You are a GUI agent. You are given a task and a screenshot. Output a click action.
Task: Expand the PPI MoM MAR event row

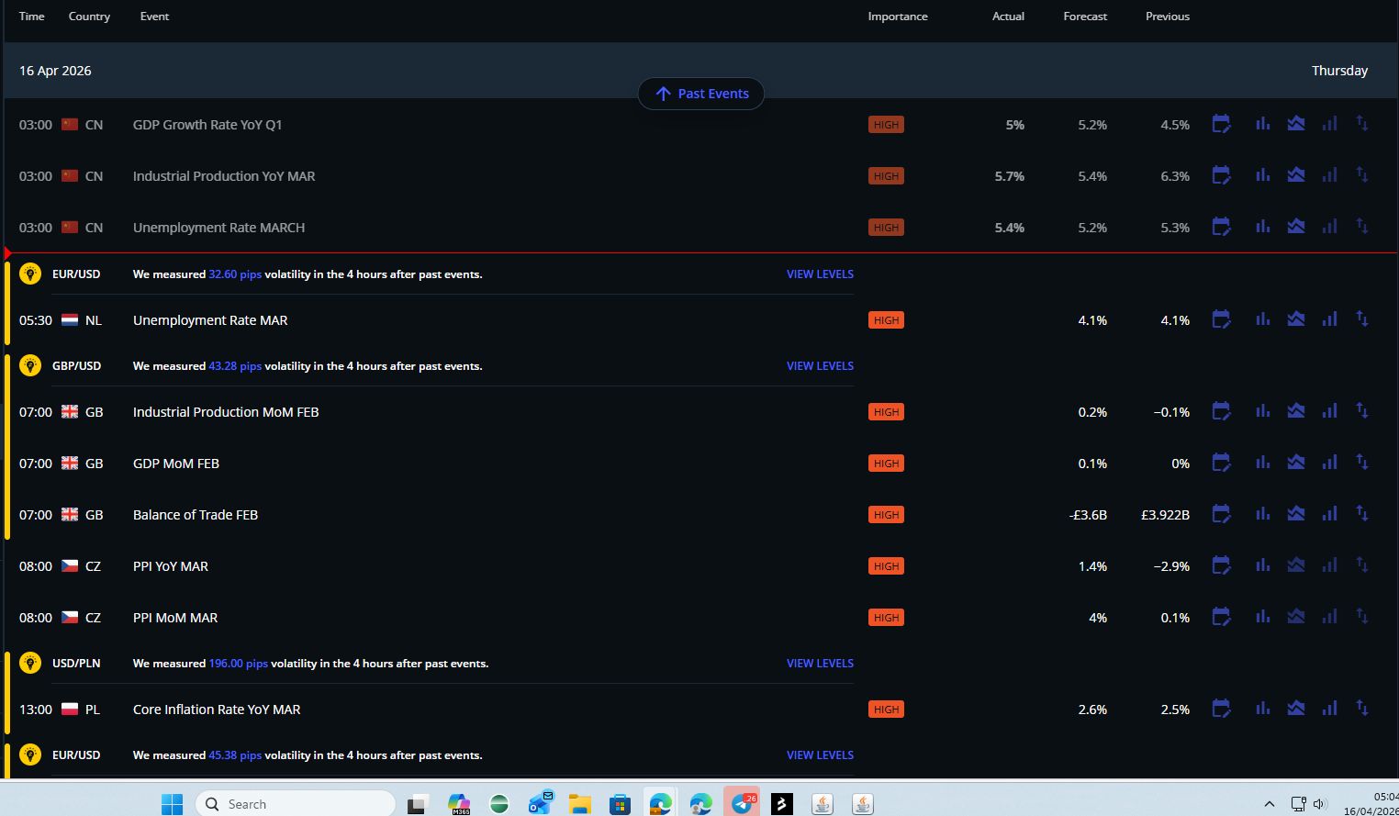click(175, 618)
